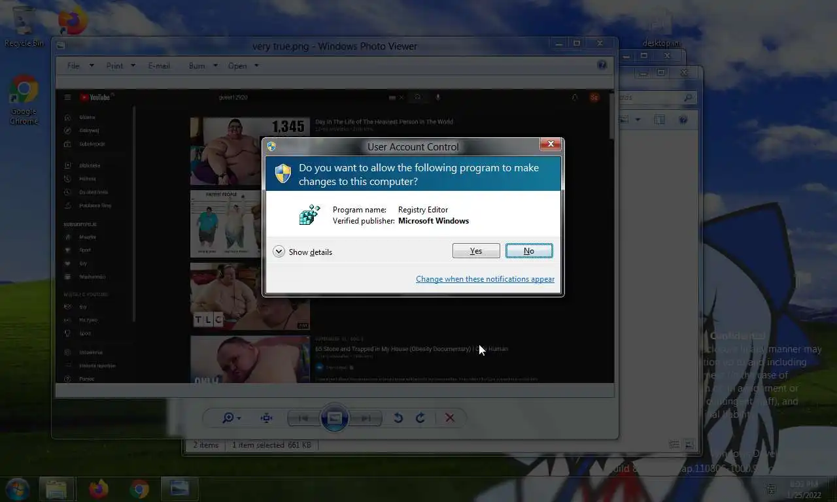Click the Windows Start button
Screen dimensions: 837x502
(16, 489)
